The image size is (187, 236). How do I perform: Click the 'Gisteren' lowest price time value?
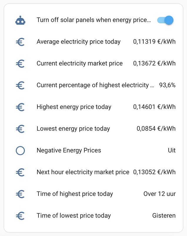click(x=164, y=216)
